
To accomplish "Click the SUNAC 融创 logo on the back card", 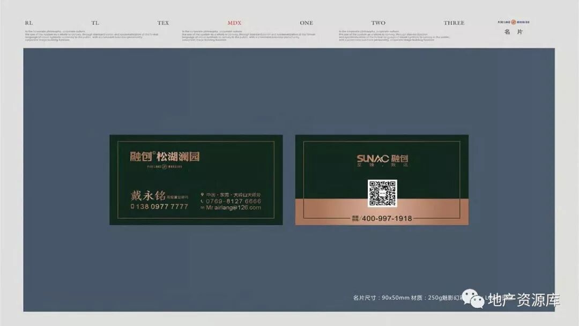I will coord(382,159).
